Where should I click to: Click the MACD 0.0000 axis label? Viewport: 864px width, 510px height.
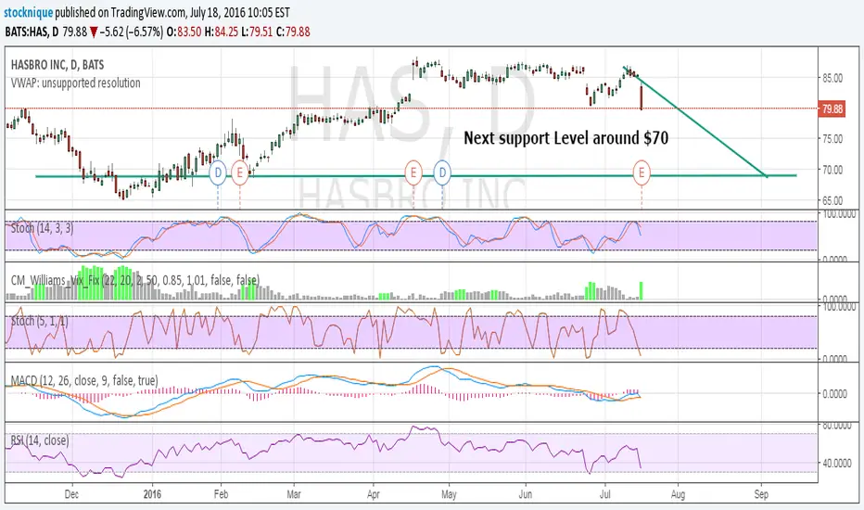pyautogui.click(x=834, y=394)
